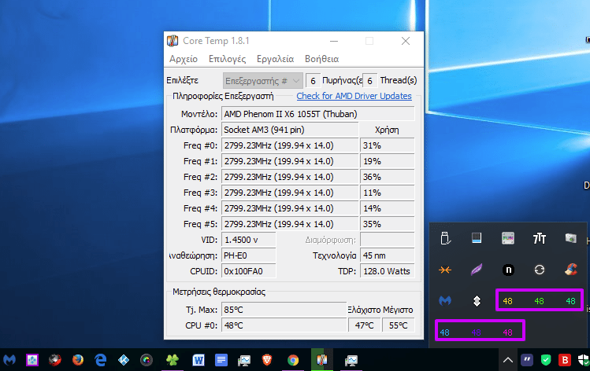The width and height of the screenshot is (590, 371).
Task: Open the red Bitdefender B tray icon
Action: coord(565,360)
